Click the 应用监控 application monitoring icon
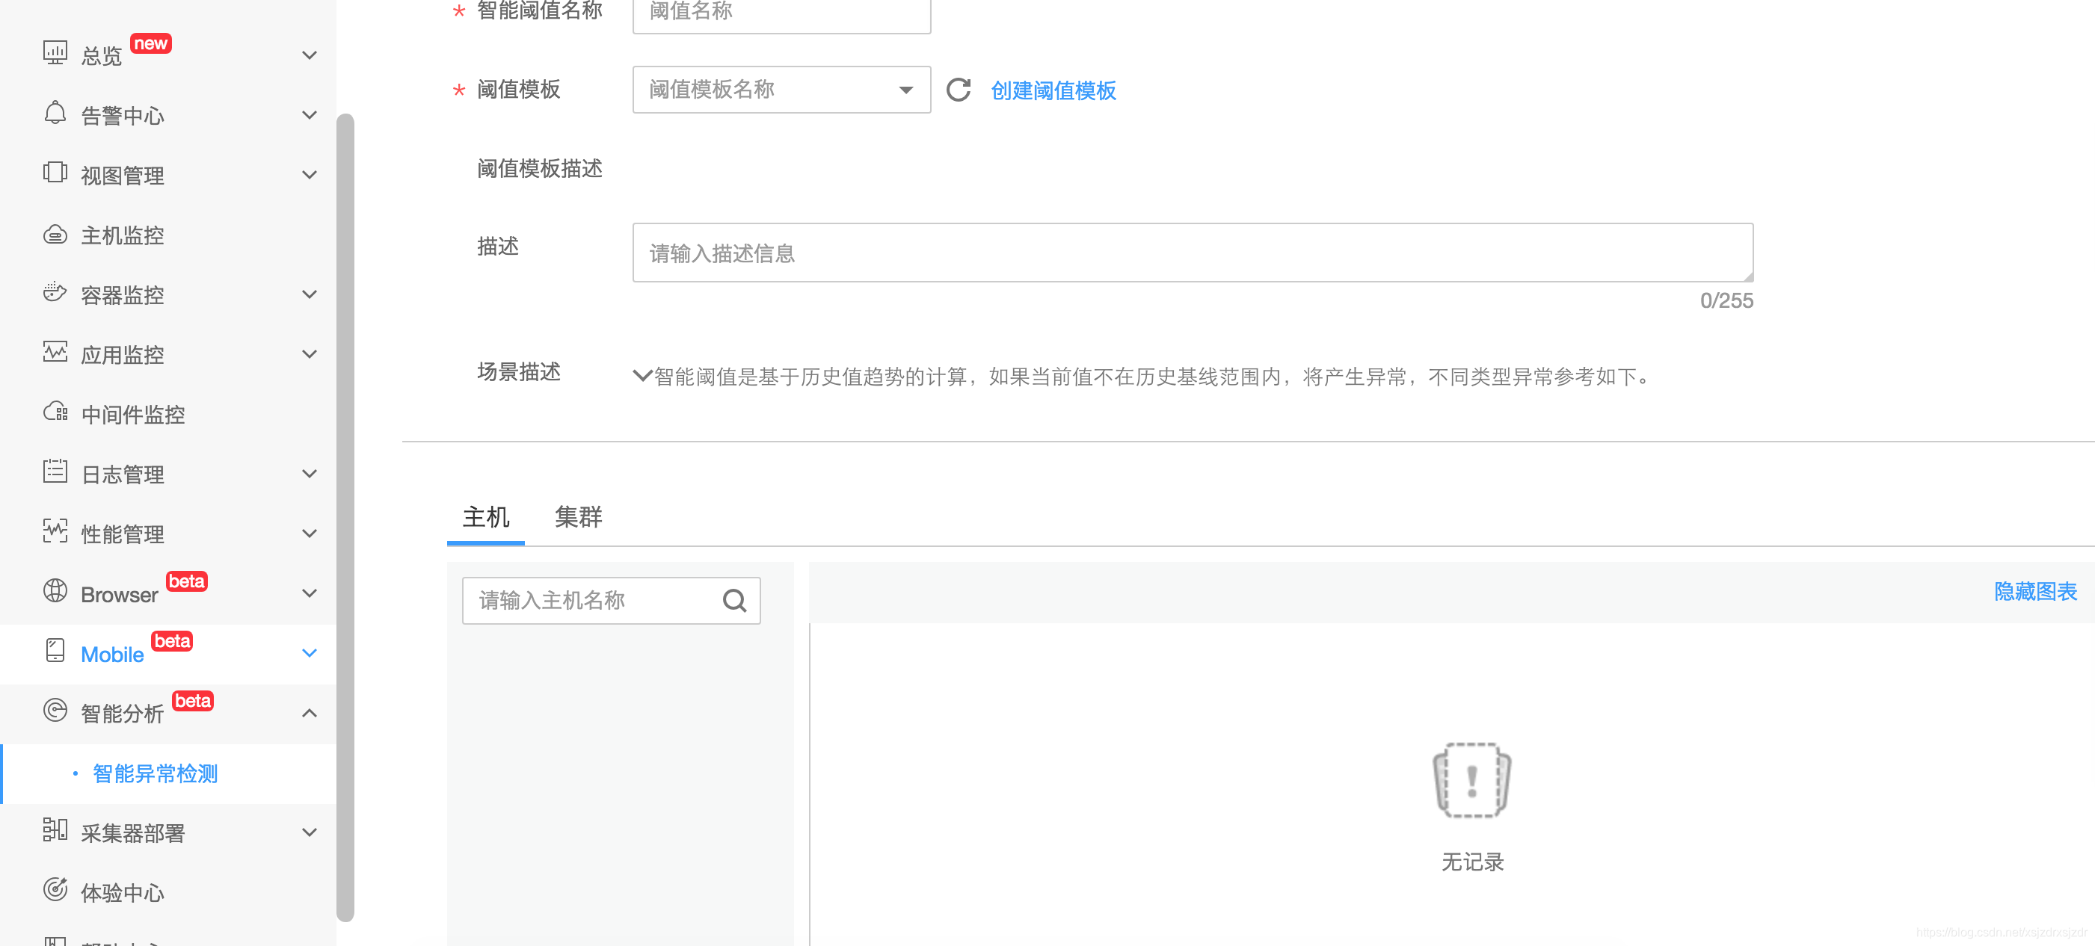 click(x=55, y=353)
